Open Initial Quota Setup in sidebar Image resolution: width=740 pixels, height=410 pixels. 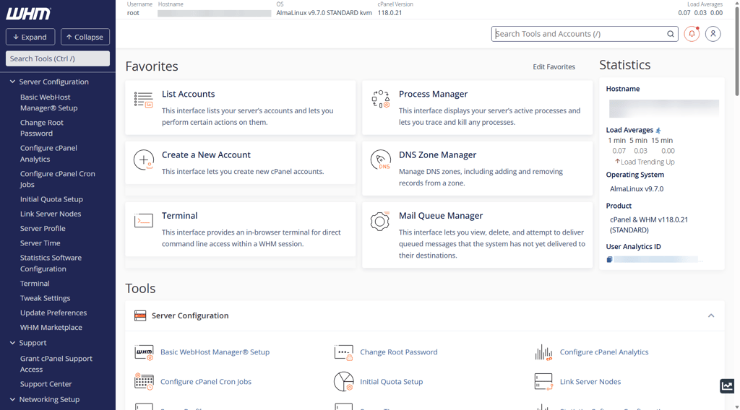[51, 199]
